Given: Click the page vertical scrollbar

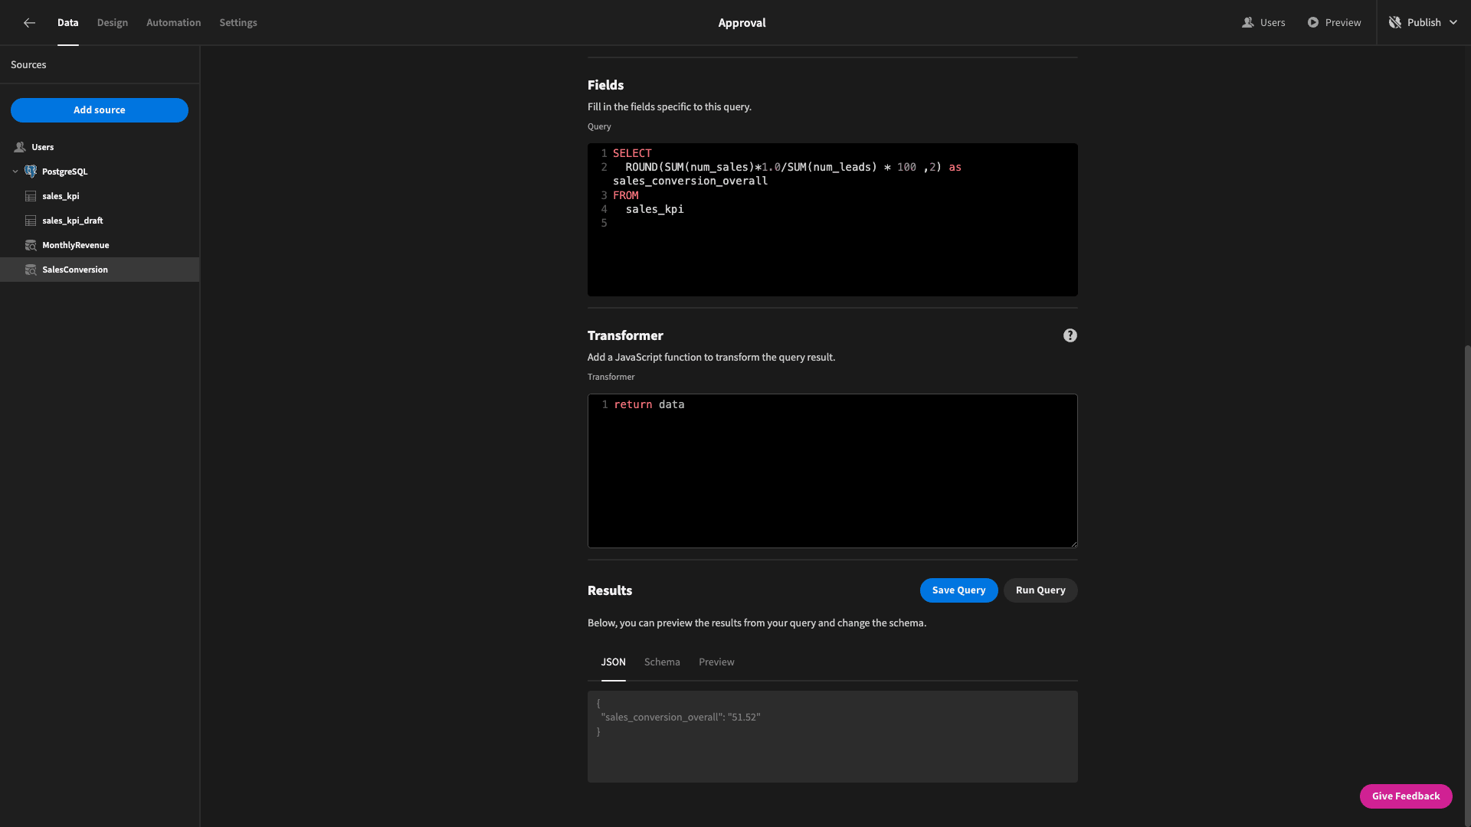Looking at the screenshot, I should [1467, 586].
